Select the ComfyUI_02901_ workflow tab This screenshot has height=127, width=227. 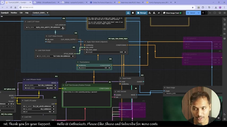(x=40, y=13)
